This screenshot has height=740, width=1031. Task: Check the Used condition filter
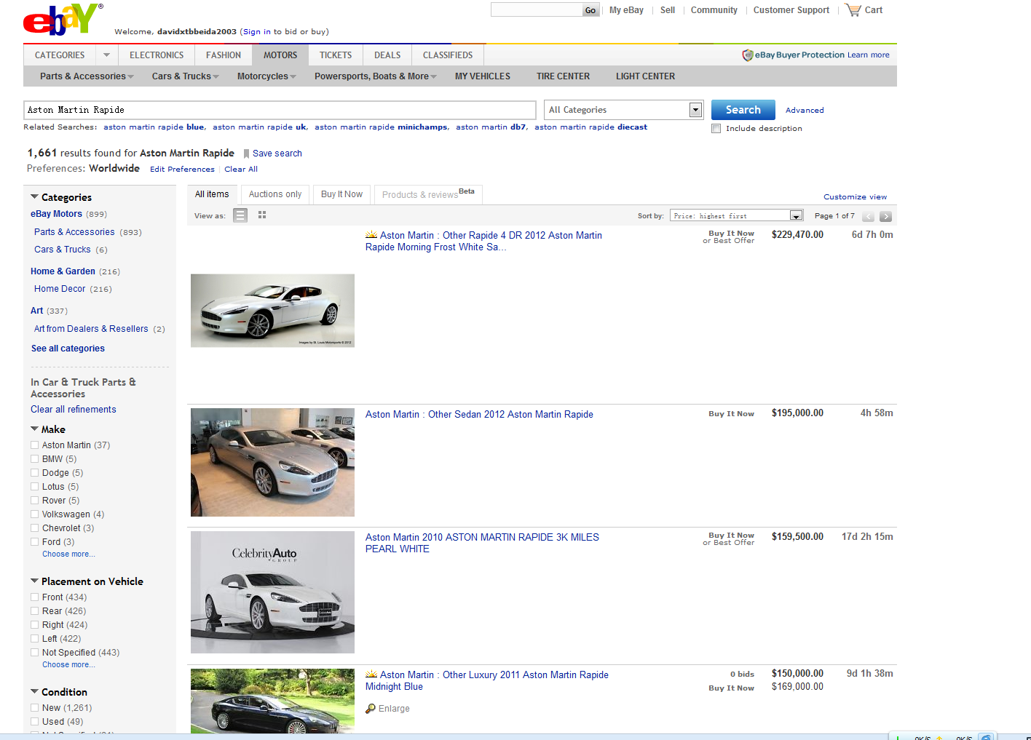[35, 722]
